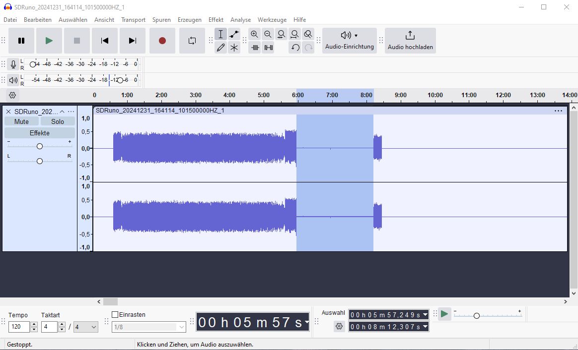
Task: Click the track gain slider handle
Action: 40,146
